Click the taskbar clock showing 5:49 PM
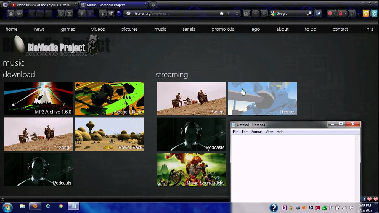Image resolution: width=379 pixels, height=213 pixels. click(365, 208)
